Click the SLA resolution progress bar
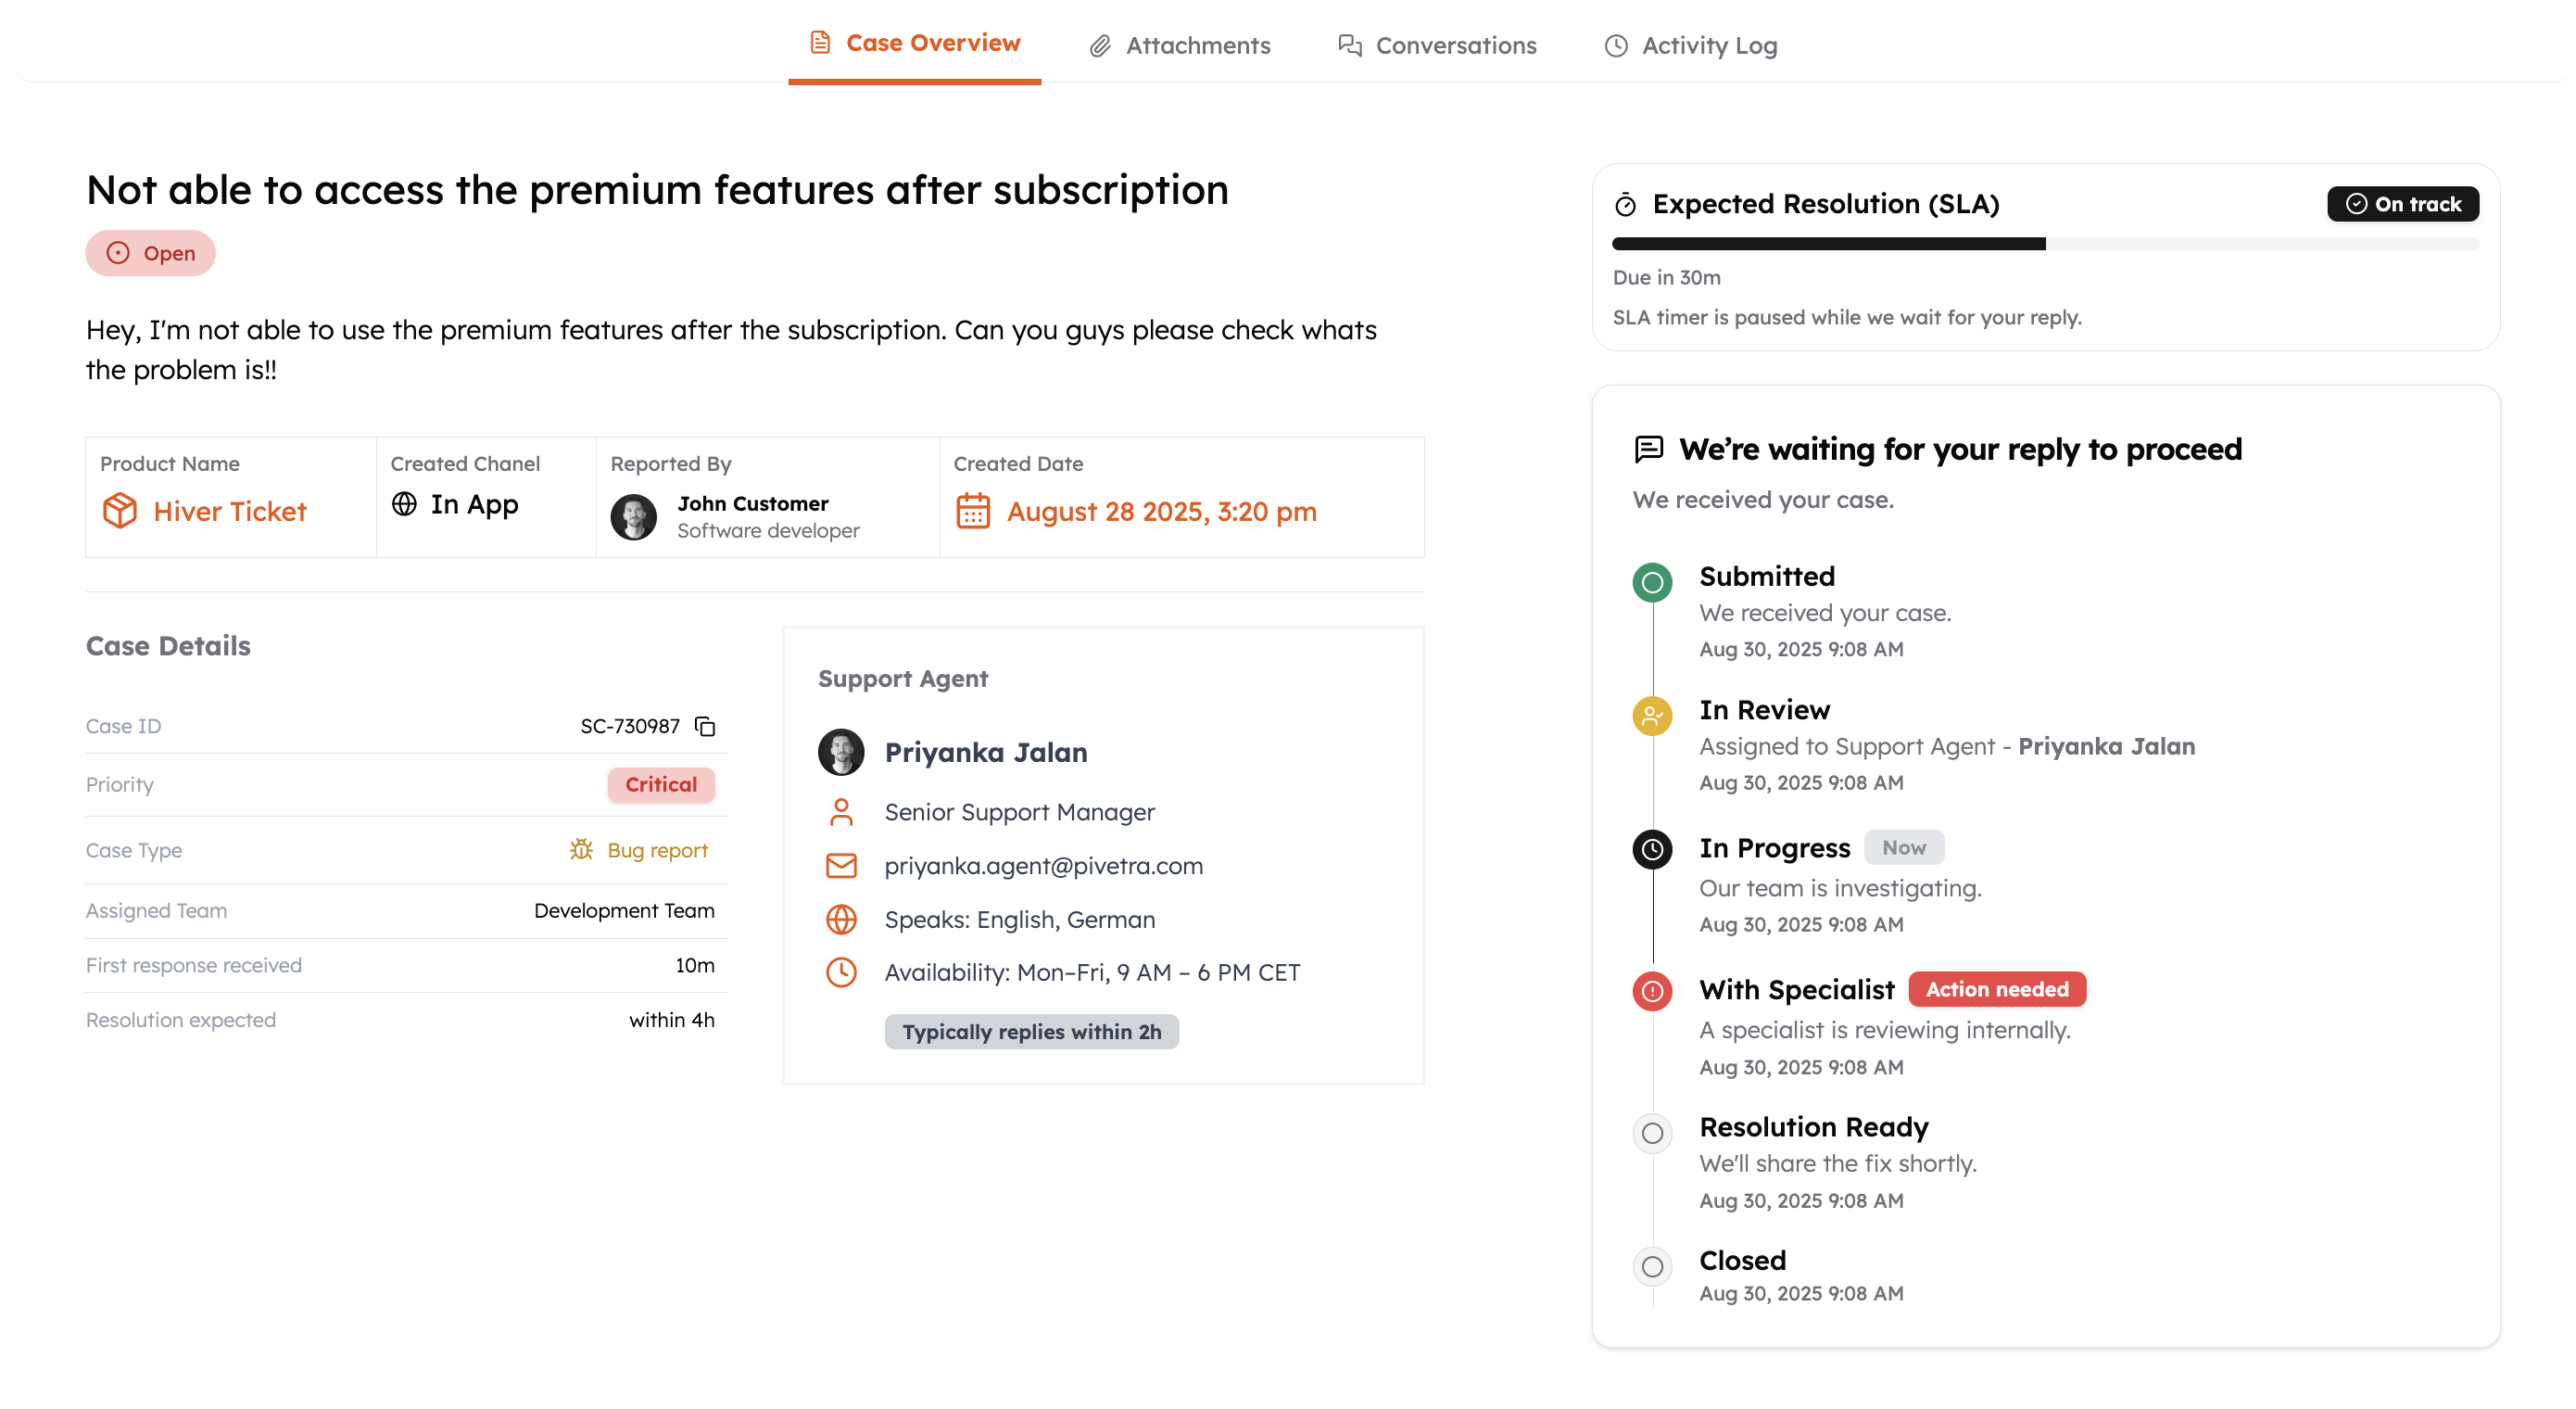Image resolution: width=2576 pixels, height=1409 pixels. coord(2044,244)
